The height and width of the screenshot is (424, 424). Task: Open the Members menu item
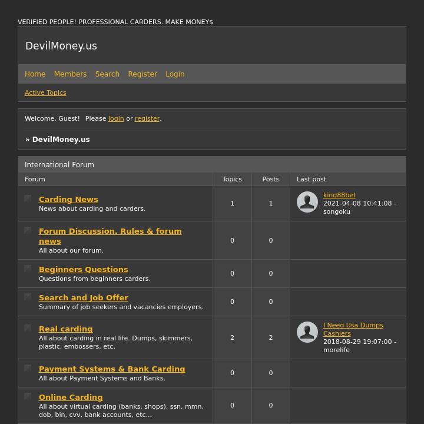click(70, 74)
